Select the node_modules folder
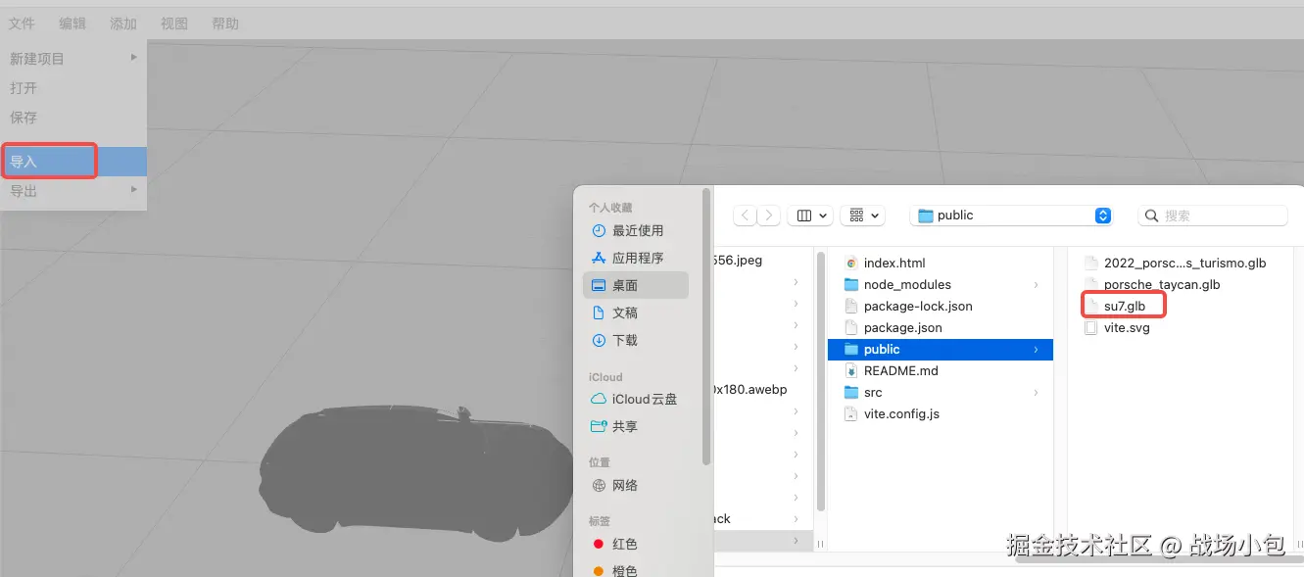The image size is (1304, 577). click(941, 284)
